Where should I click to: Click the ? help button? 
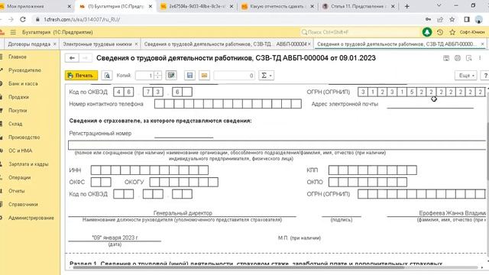[x=485, y=76]
